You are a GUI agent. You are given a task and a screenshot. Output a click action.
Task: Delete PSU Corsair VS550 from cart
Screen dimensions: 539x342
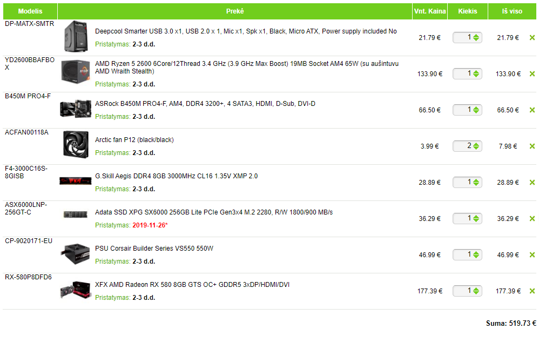pos(532,255)
